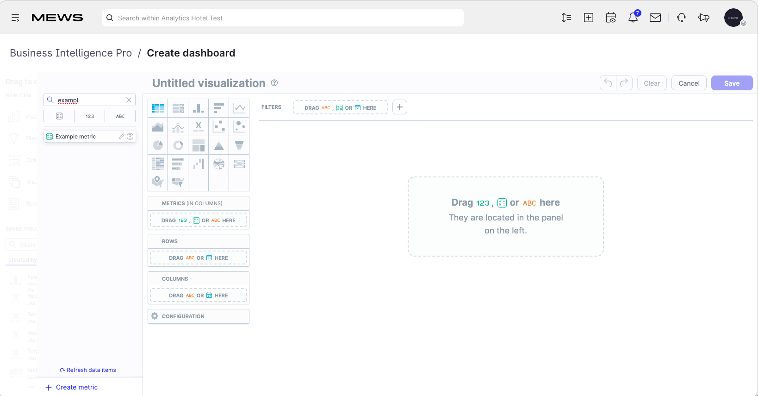Select the Headline (X) visualization type
The width and height of the screenshot is (758, 396).
click(199, 127)
